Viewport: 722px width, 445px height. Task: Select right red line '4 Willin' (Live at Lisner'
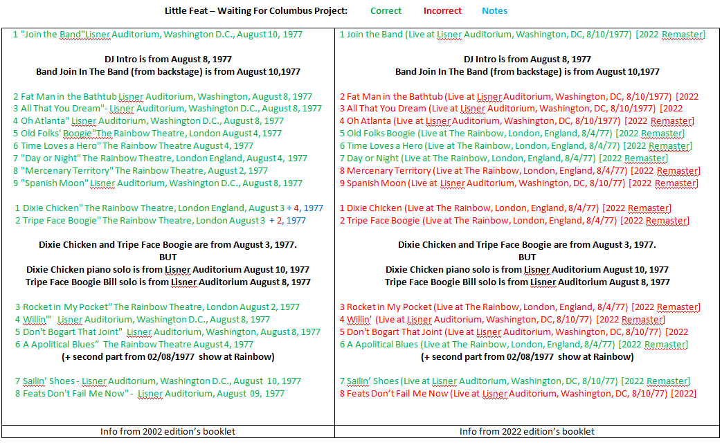pyautogui.click(x=503, y=319)
